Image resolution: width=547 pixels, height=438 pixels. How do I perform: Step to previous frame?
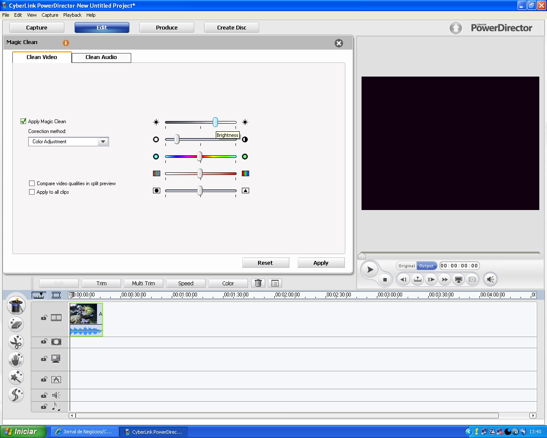point(403,279)
